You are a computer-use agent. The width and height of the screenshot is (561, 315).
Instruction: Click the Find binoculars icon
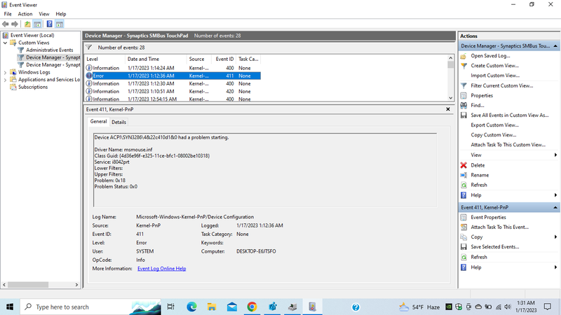[x=464, y=106]
